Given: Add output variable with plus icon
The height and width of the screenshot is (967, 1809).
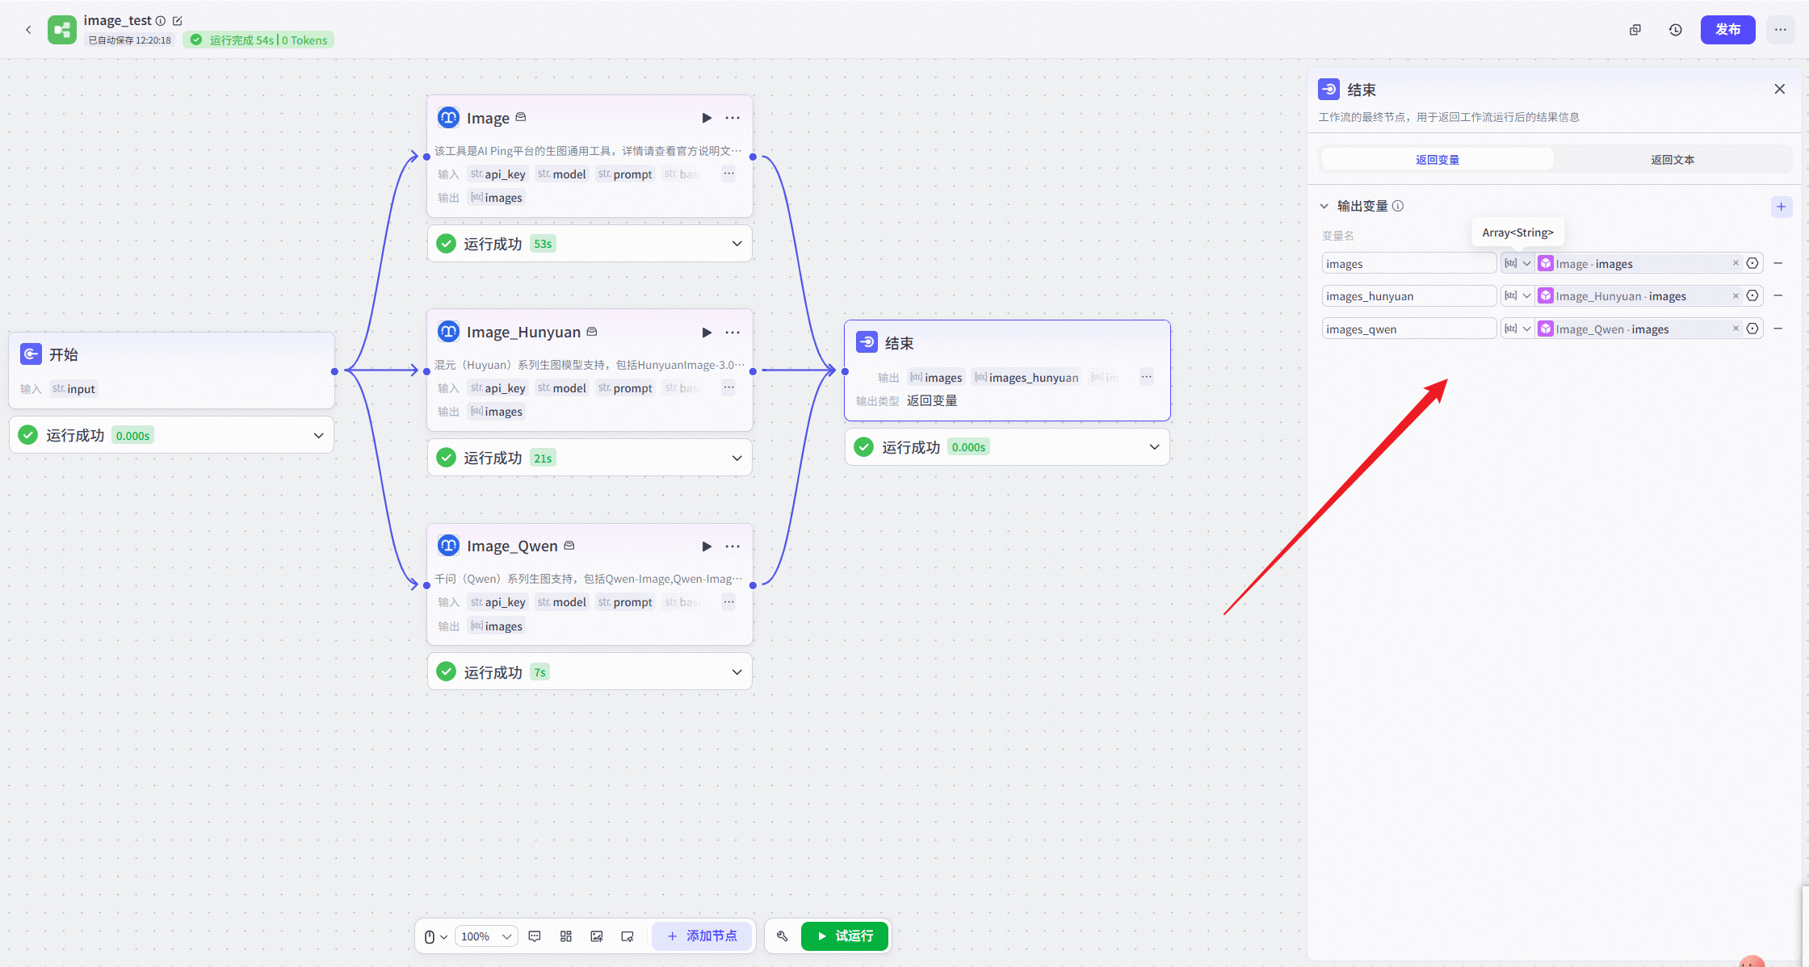Looking at the screenshot, I should click(1781, 207).
